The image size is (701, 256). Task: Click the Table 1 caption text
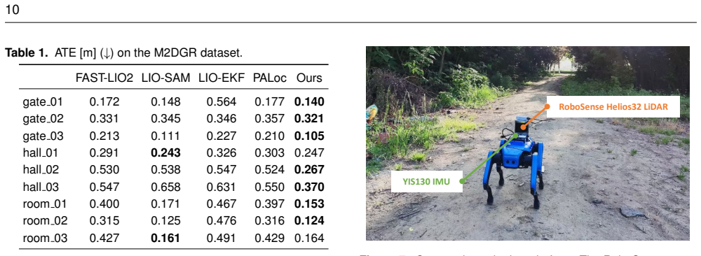click(x=124, y=54)
